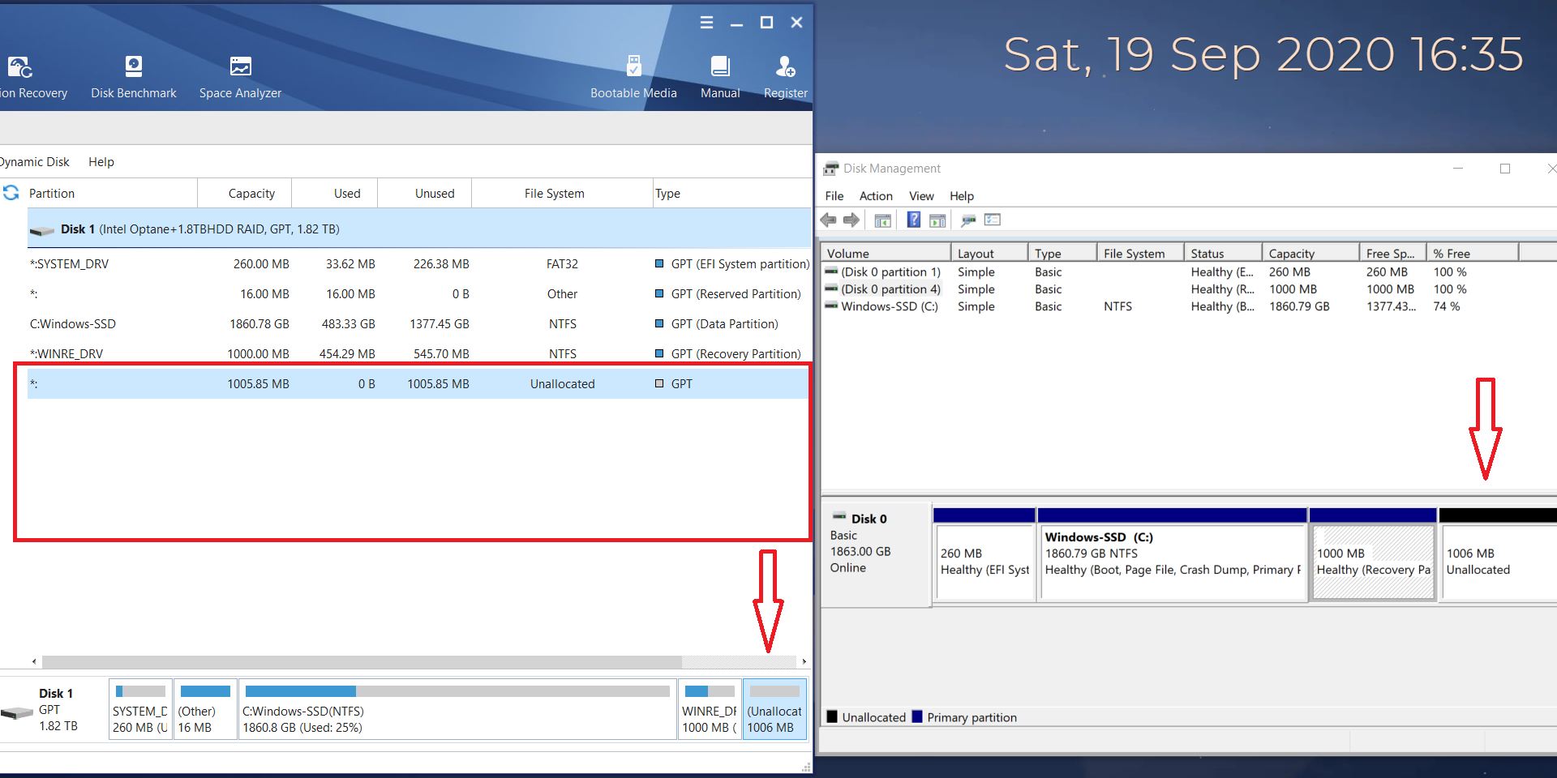The width and height of the screenshot is (1557, 778).
Task: Launch Space Analyzer from the toolbar
Action: click(240, 77)
